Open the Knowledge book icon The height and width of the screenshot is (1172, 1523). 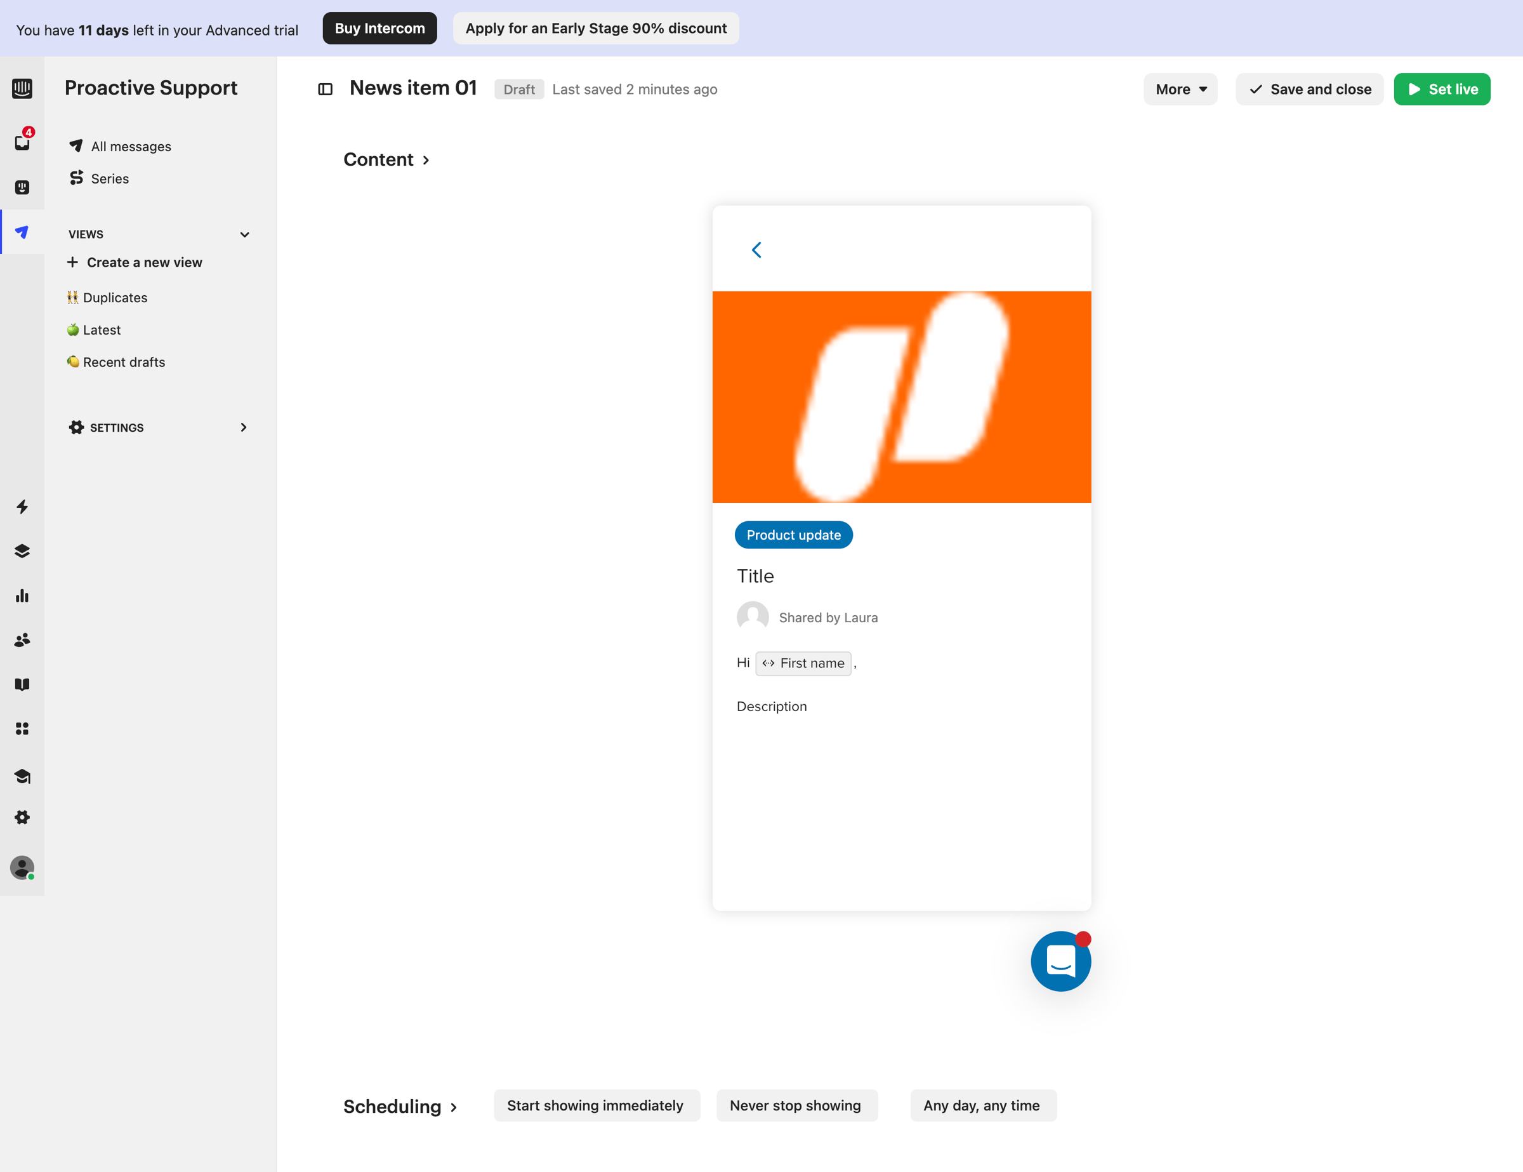pos(22,684)
